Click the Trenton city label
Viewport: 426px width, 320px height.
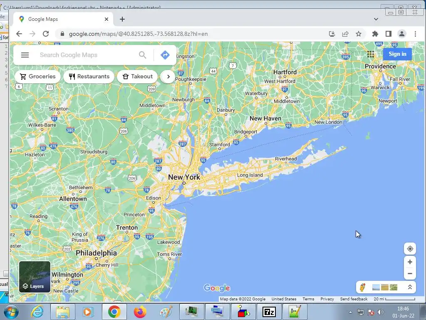[127, 227]
